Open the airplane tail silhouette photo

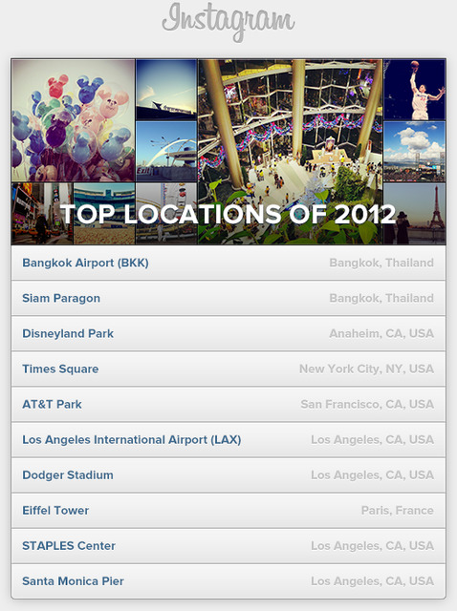coord(166,90)
